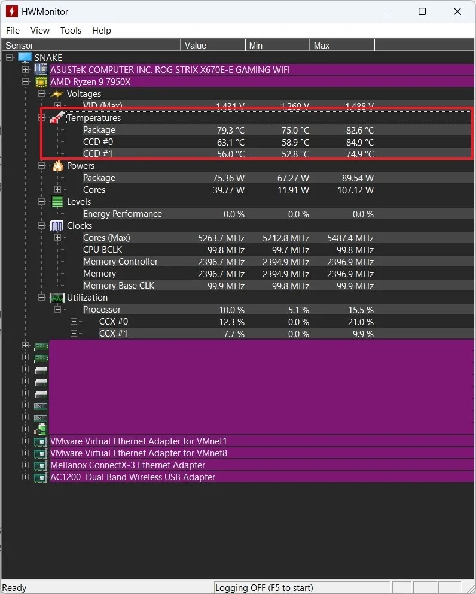The width and height of the screenshot is (476, 594).
Task: Expand the Mellanox ConnectX-3 node
Action: tap(25, 465)
